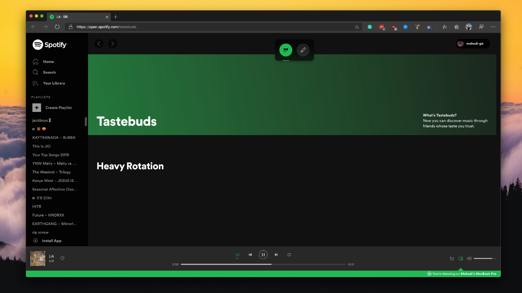Open Your Library in sidebar
This screenshot has width=522, height=293.
point(54,83)
